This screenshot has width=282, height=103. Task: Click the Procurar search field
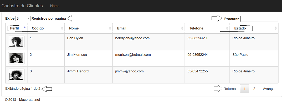tap(259, 19)
